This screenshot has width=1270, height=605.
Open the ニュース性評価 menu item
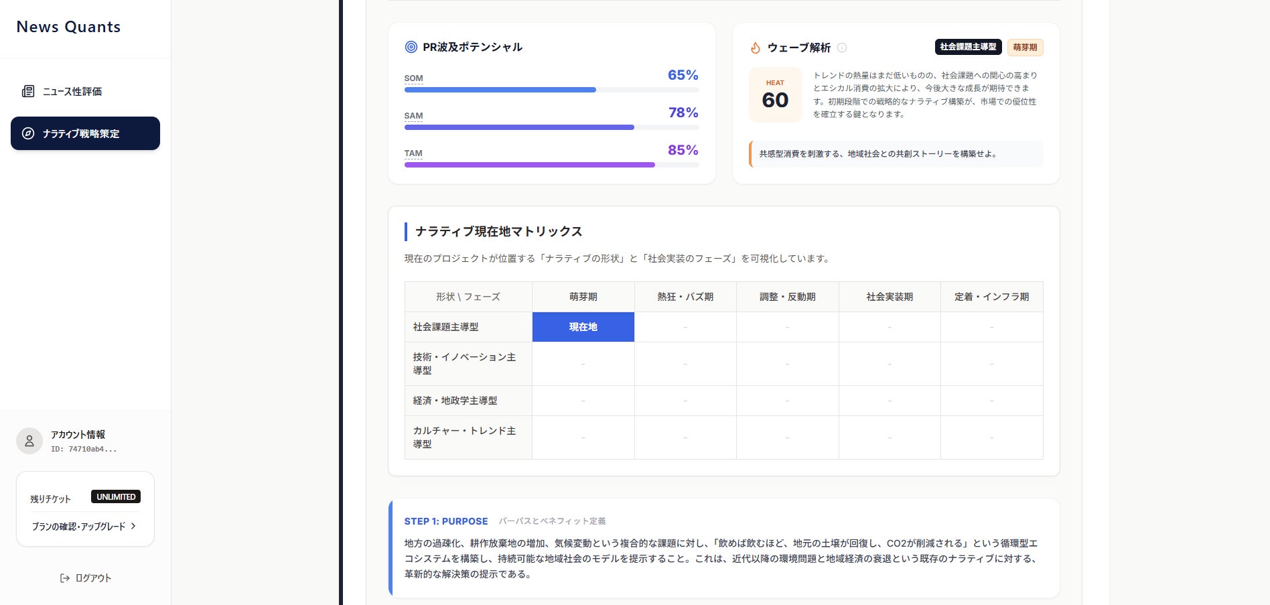pos(85,91)
